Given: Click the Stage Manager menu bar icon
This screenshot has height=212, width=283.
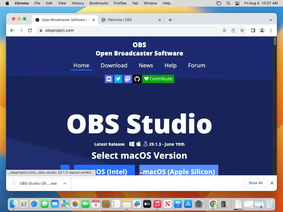Looking at the screenshot, I should [x=219, y=3].
